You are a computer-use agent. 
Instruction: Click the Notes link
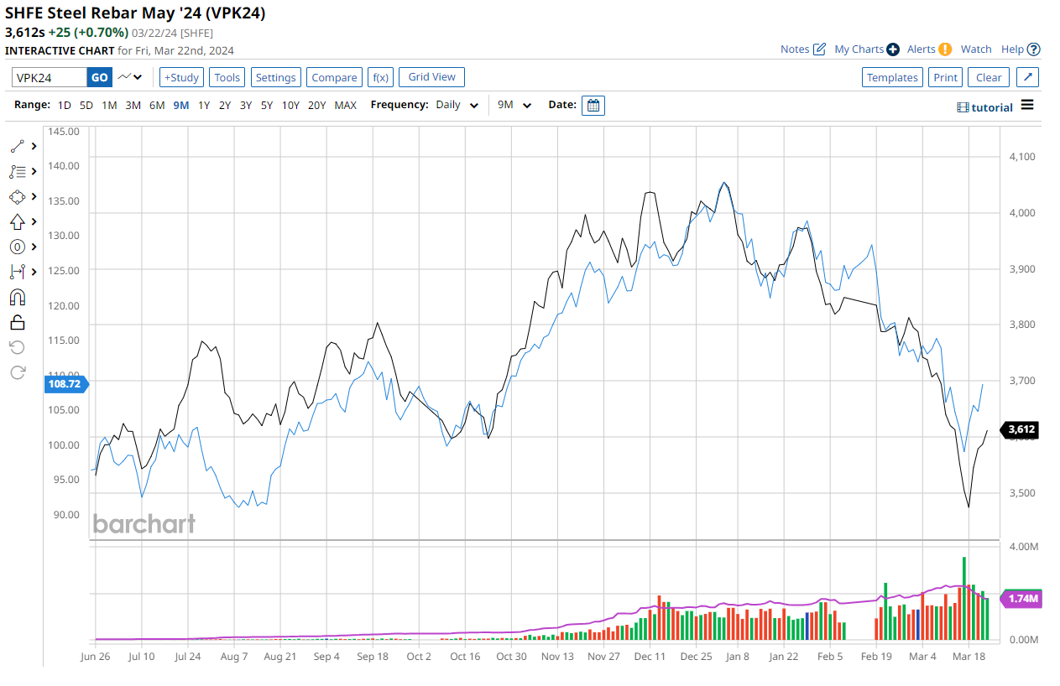coord(803,49)
